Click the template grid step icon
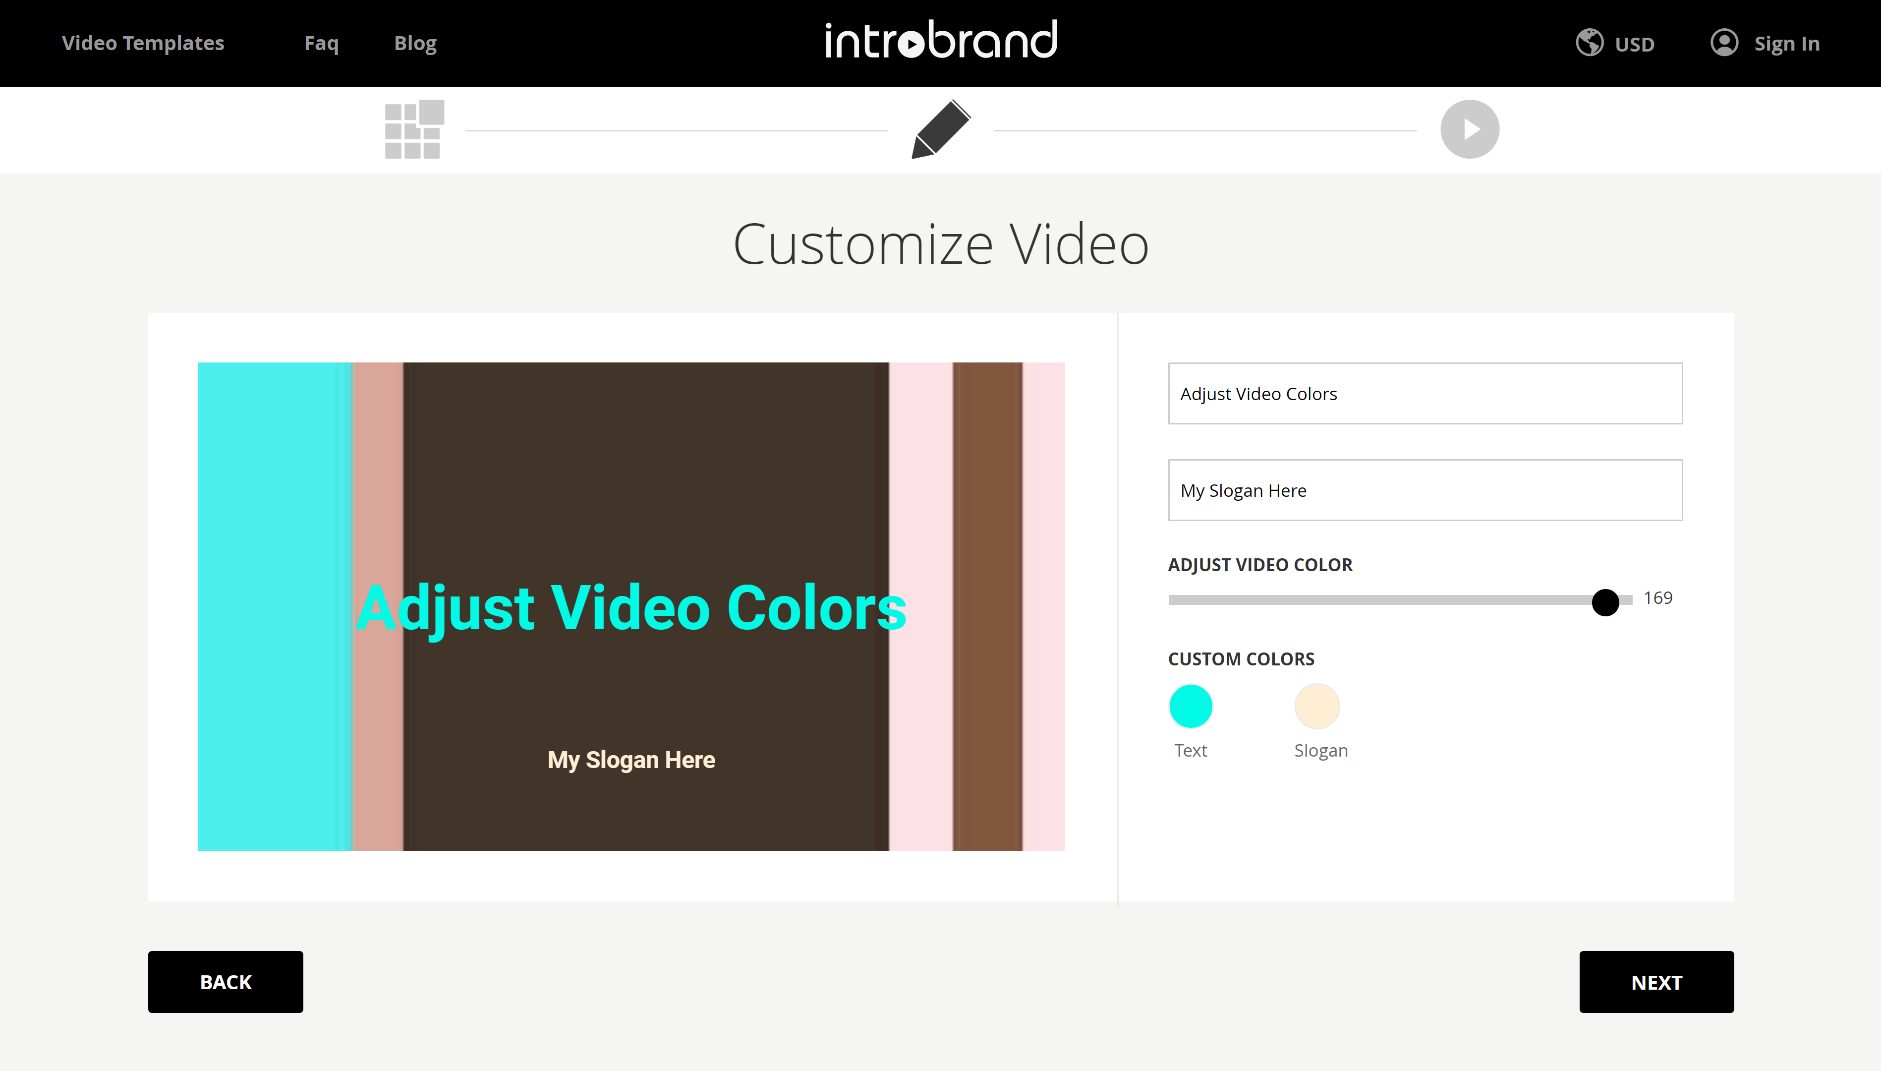 click(414, 129)
